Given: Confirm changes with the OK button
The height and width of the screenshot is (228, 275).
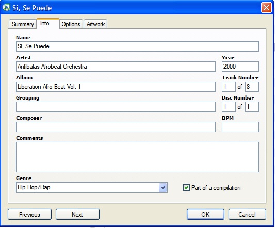Looking at the screenshot, I should click(x=205, y=214).
